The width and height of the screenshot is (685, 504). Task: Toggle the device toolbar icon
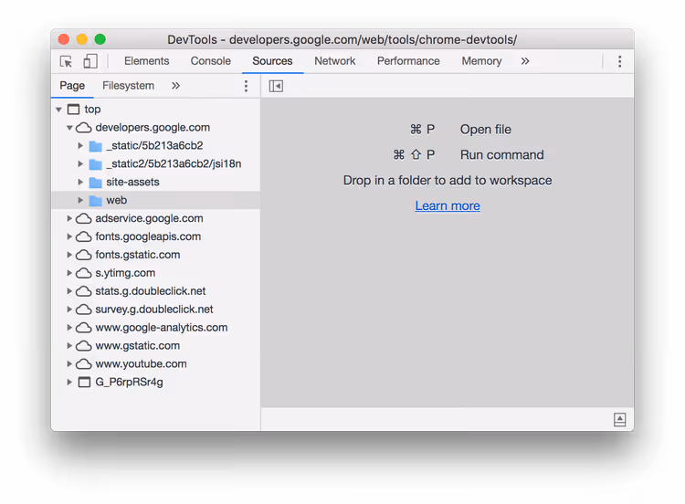(90, 61)
